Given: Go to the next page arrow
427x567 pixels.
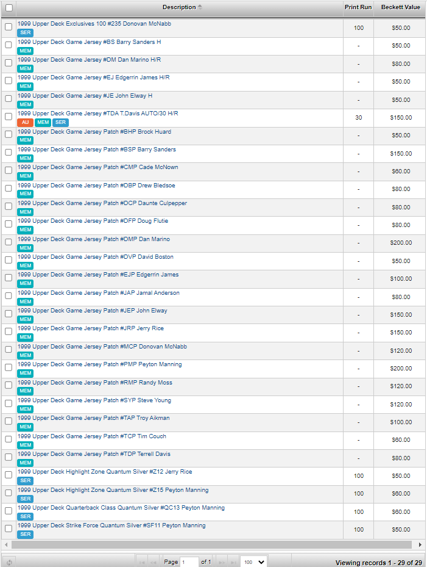Looking at the screenshot, I should click(x=222, y=562).
